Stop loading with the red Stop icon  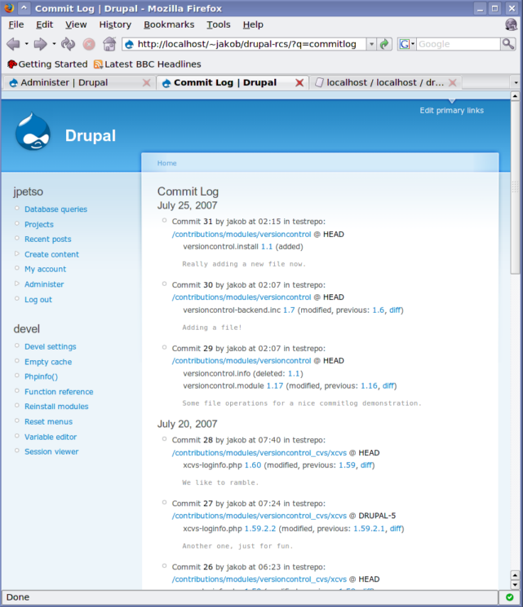(89, 44)
